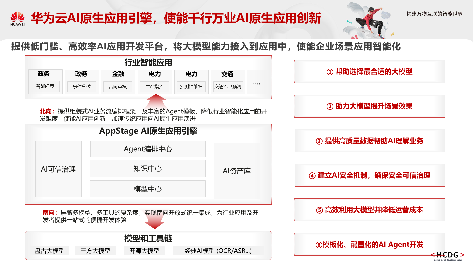Click the 经典AI模型 (OCR/ASR...) box

(218, 251)
